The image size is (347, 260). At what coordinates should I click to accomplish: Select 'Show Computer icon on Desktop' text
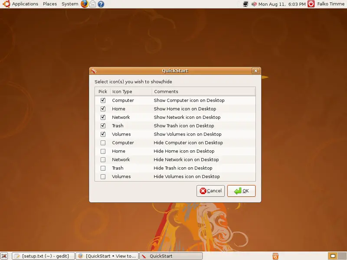[x=189, y=101]
